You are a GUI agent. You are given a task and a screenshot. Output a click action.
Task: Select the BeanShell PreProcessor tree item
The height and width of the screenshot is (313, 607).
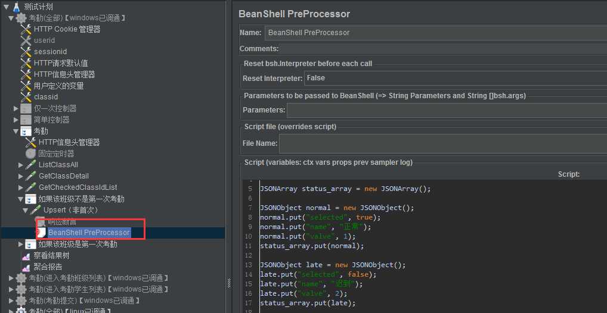point(89,233)
